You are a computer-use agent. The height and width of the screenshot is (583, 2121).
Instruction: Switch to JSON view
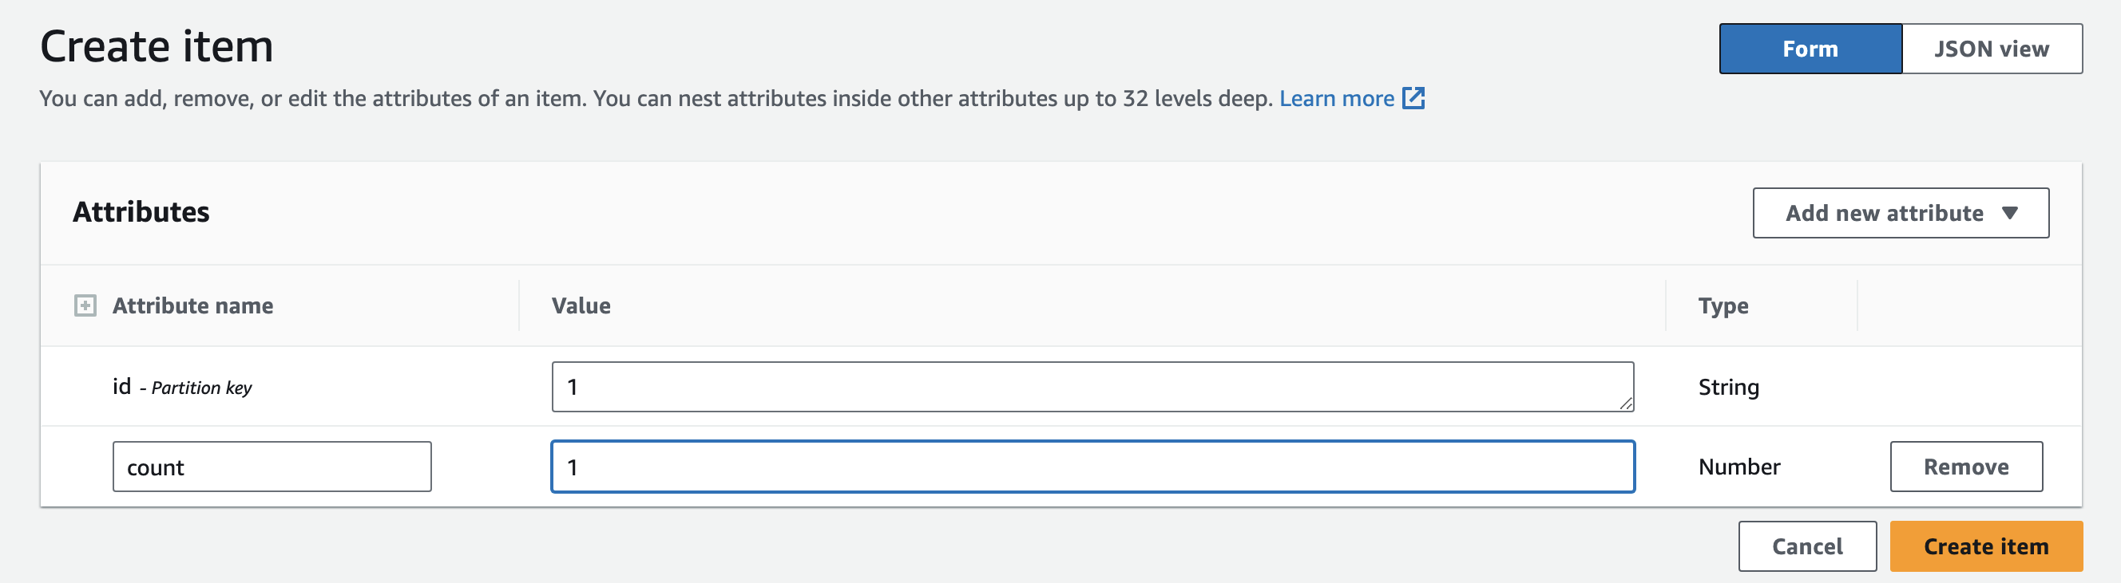pyautogui.click(x=1991, y=49)
